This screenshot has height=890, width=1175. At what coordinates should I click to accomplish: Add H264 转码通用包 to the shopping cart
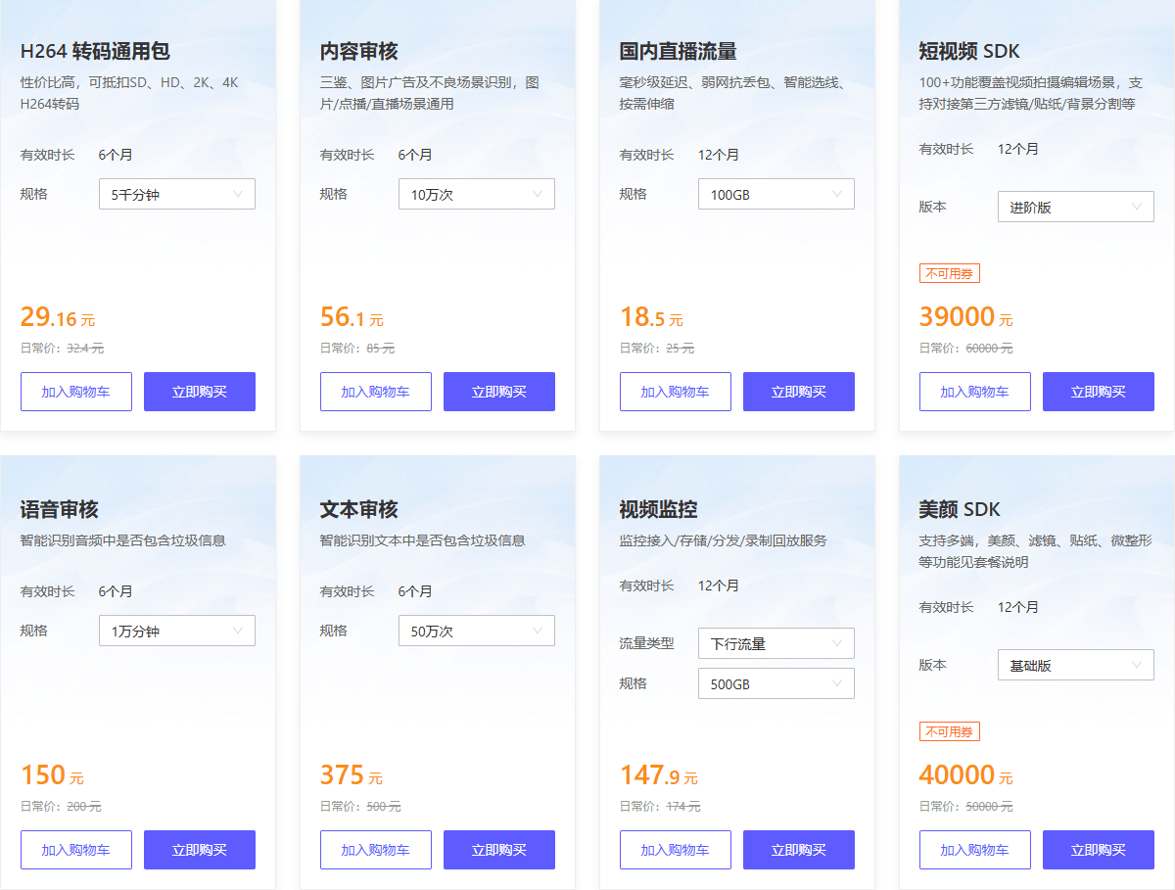click(75, 391)
